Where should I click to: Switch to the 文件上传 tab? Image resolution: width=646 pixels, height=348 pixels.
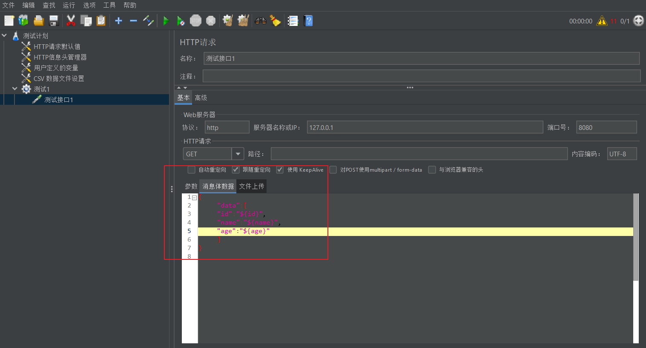(x=252, y=186)
